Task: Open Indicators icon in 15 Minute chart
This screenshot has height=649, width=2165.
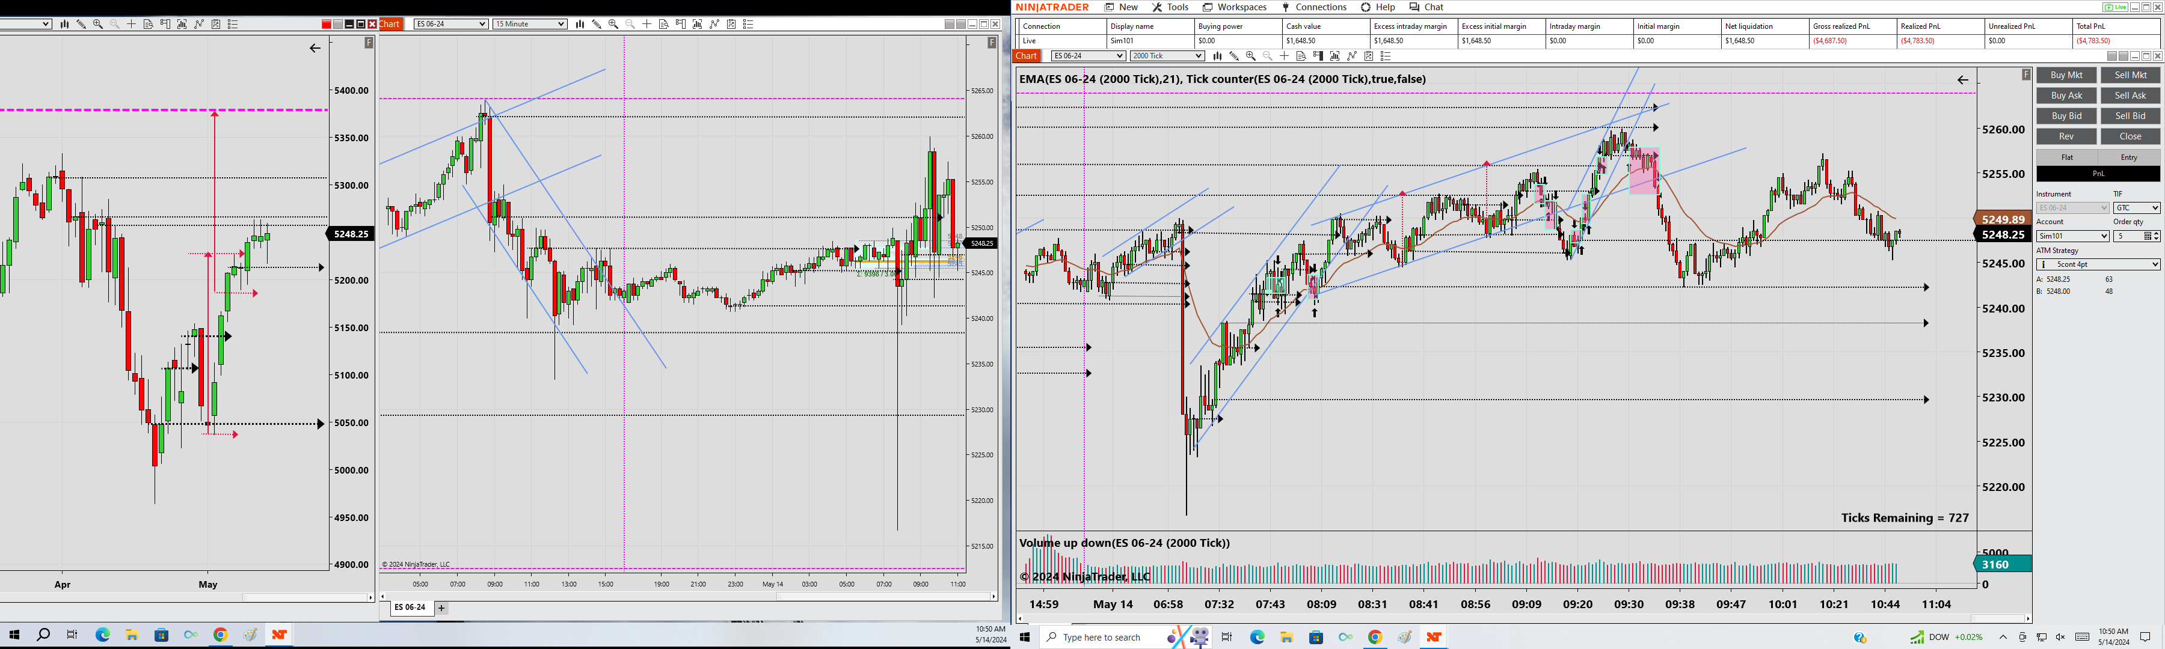Action: 714,25
